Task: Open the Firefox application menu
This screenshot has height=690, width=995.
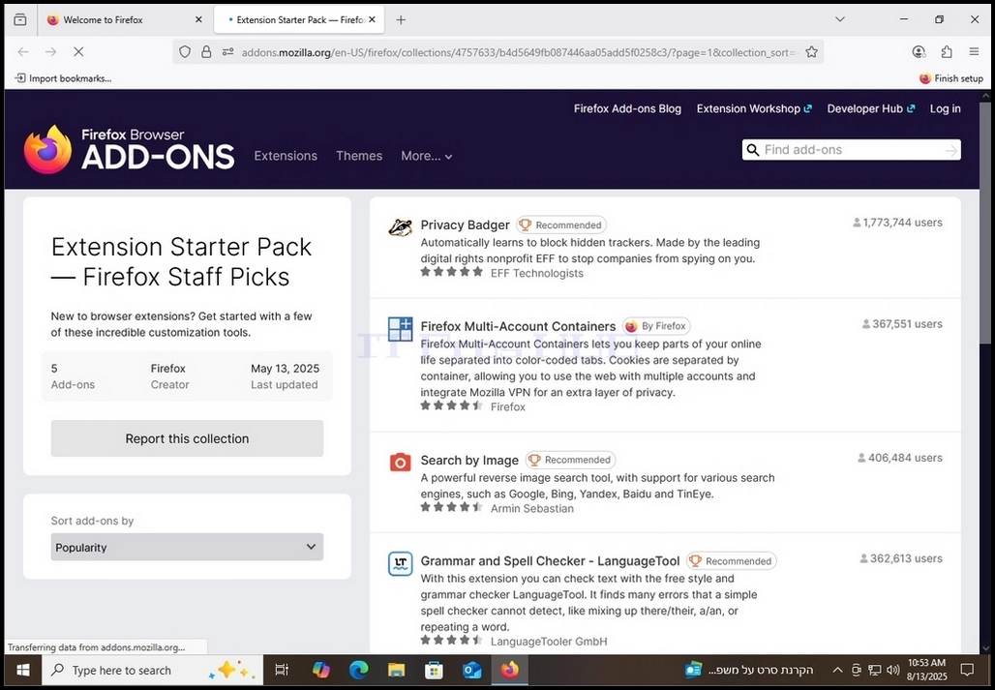Action: pyautogui.click(x=974, y=52)
